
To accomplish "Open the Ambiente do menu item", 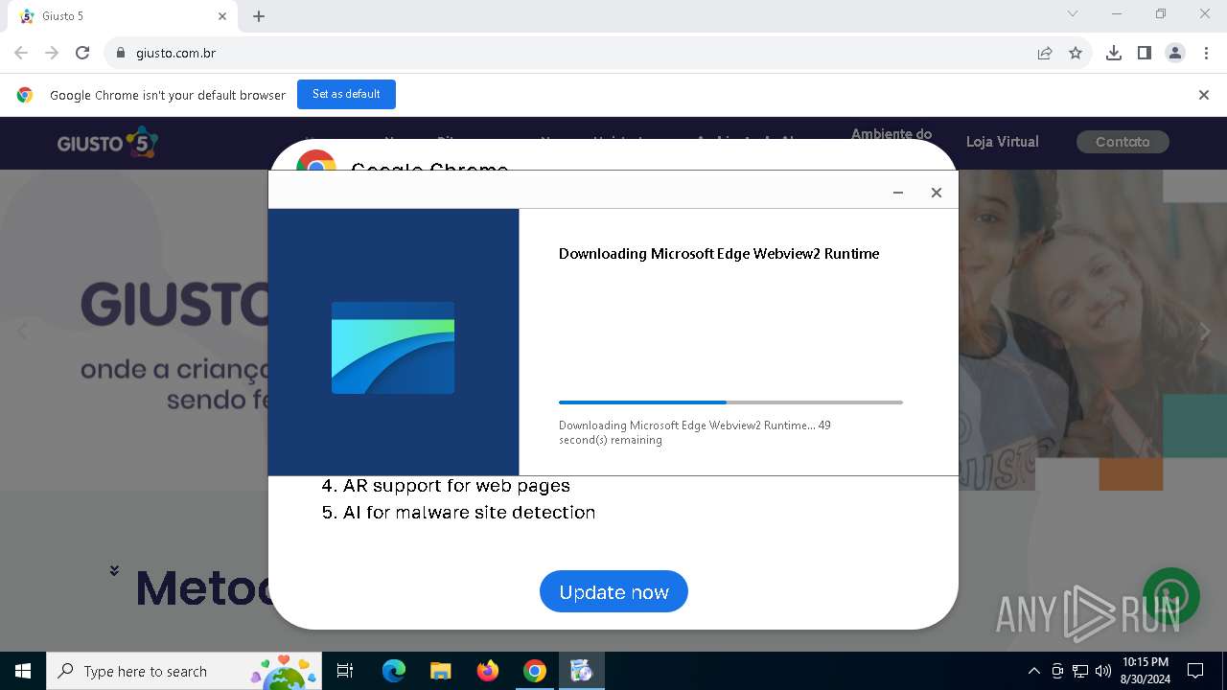I will coord(891,134).
